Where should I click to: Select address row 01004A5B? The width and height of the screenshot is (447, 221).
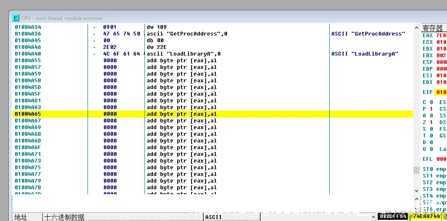point(28,81)
